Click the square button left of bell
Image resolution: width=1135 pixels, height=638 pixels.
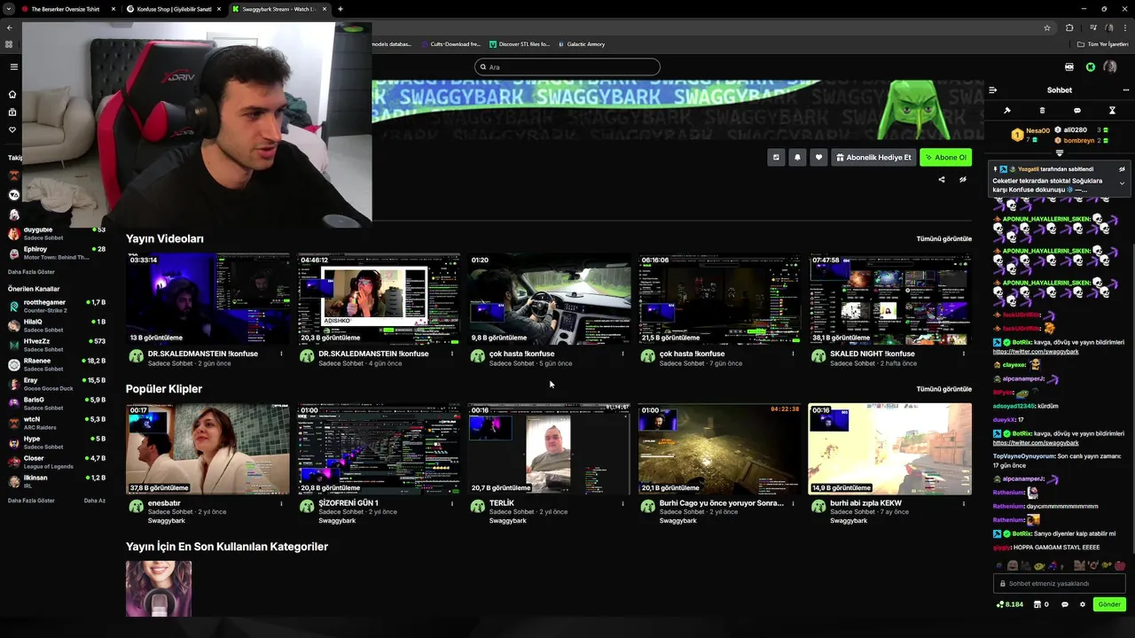click(x=776, y=157)
